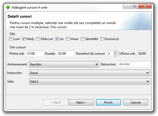This screenshot has height=116, width=158.
Task: Focus the Durata input field
Action: point(66,53)
